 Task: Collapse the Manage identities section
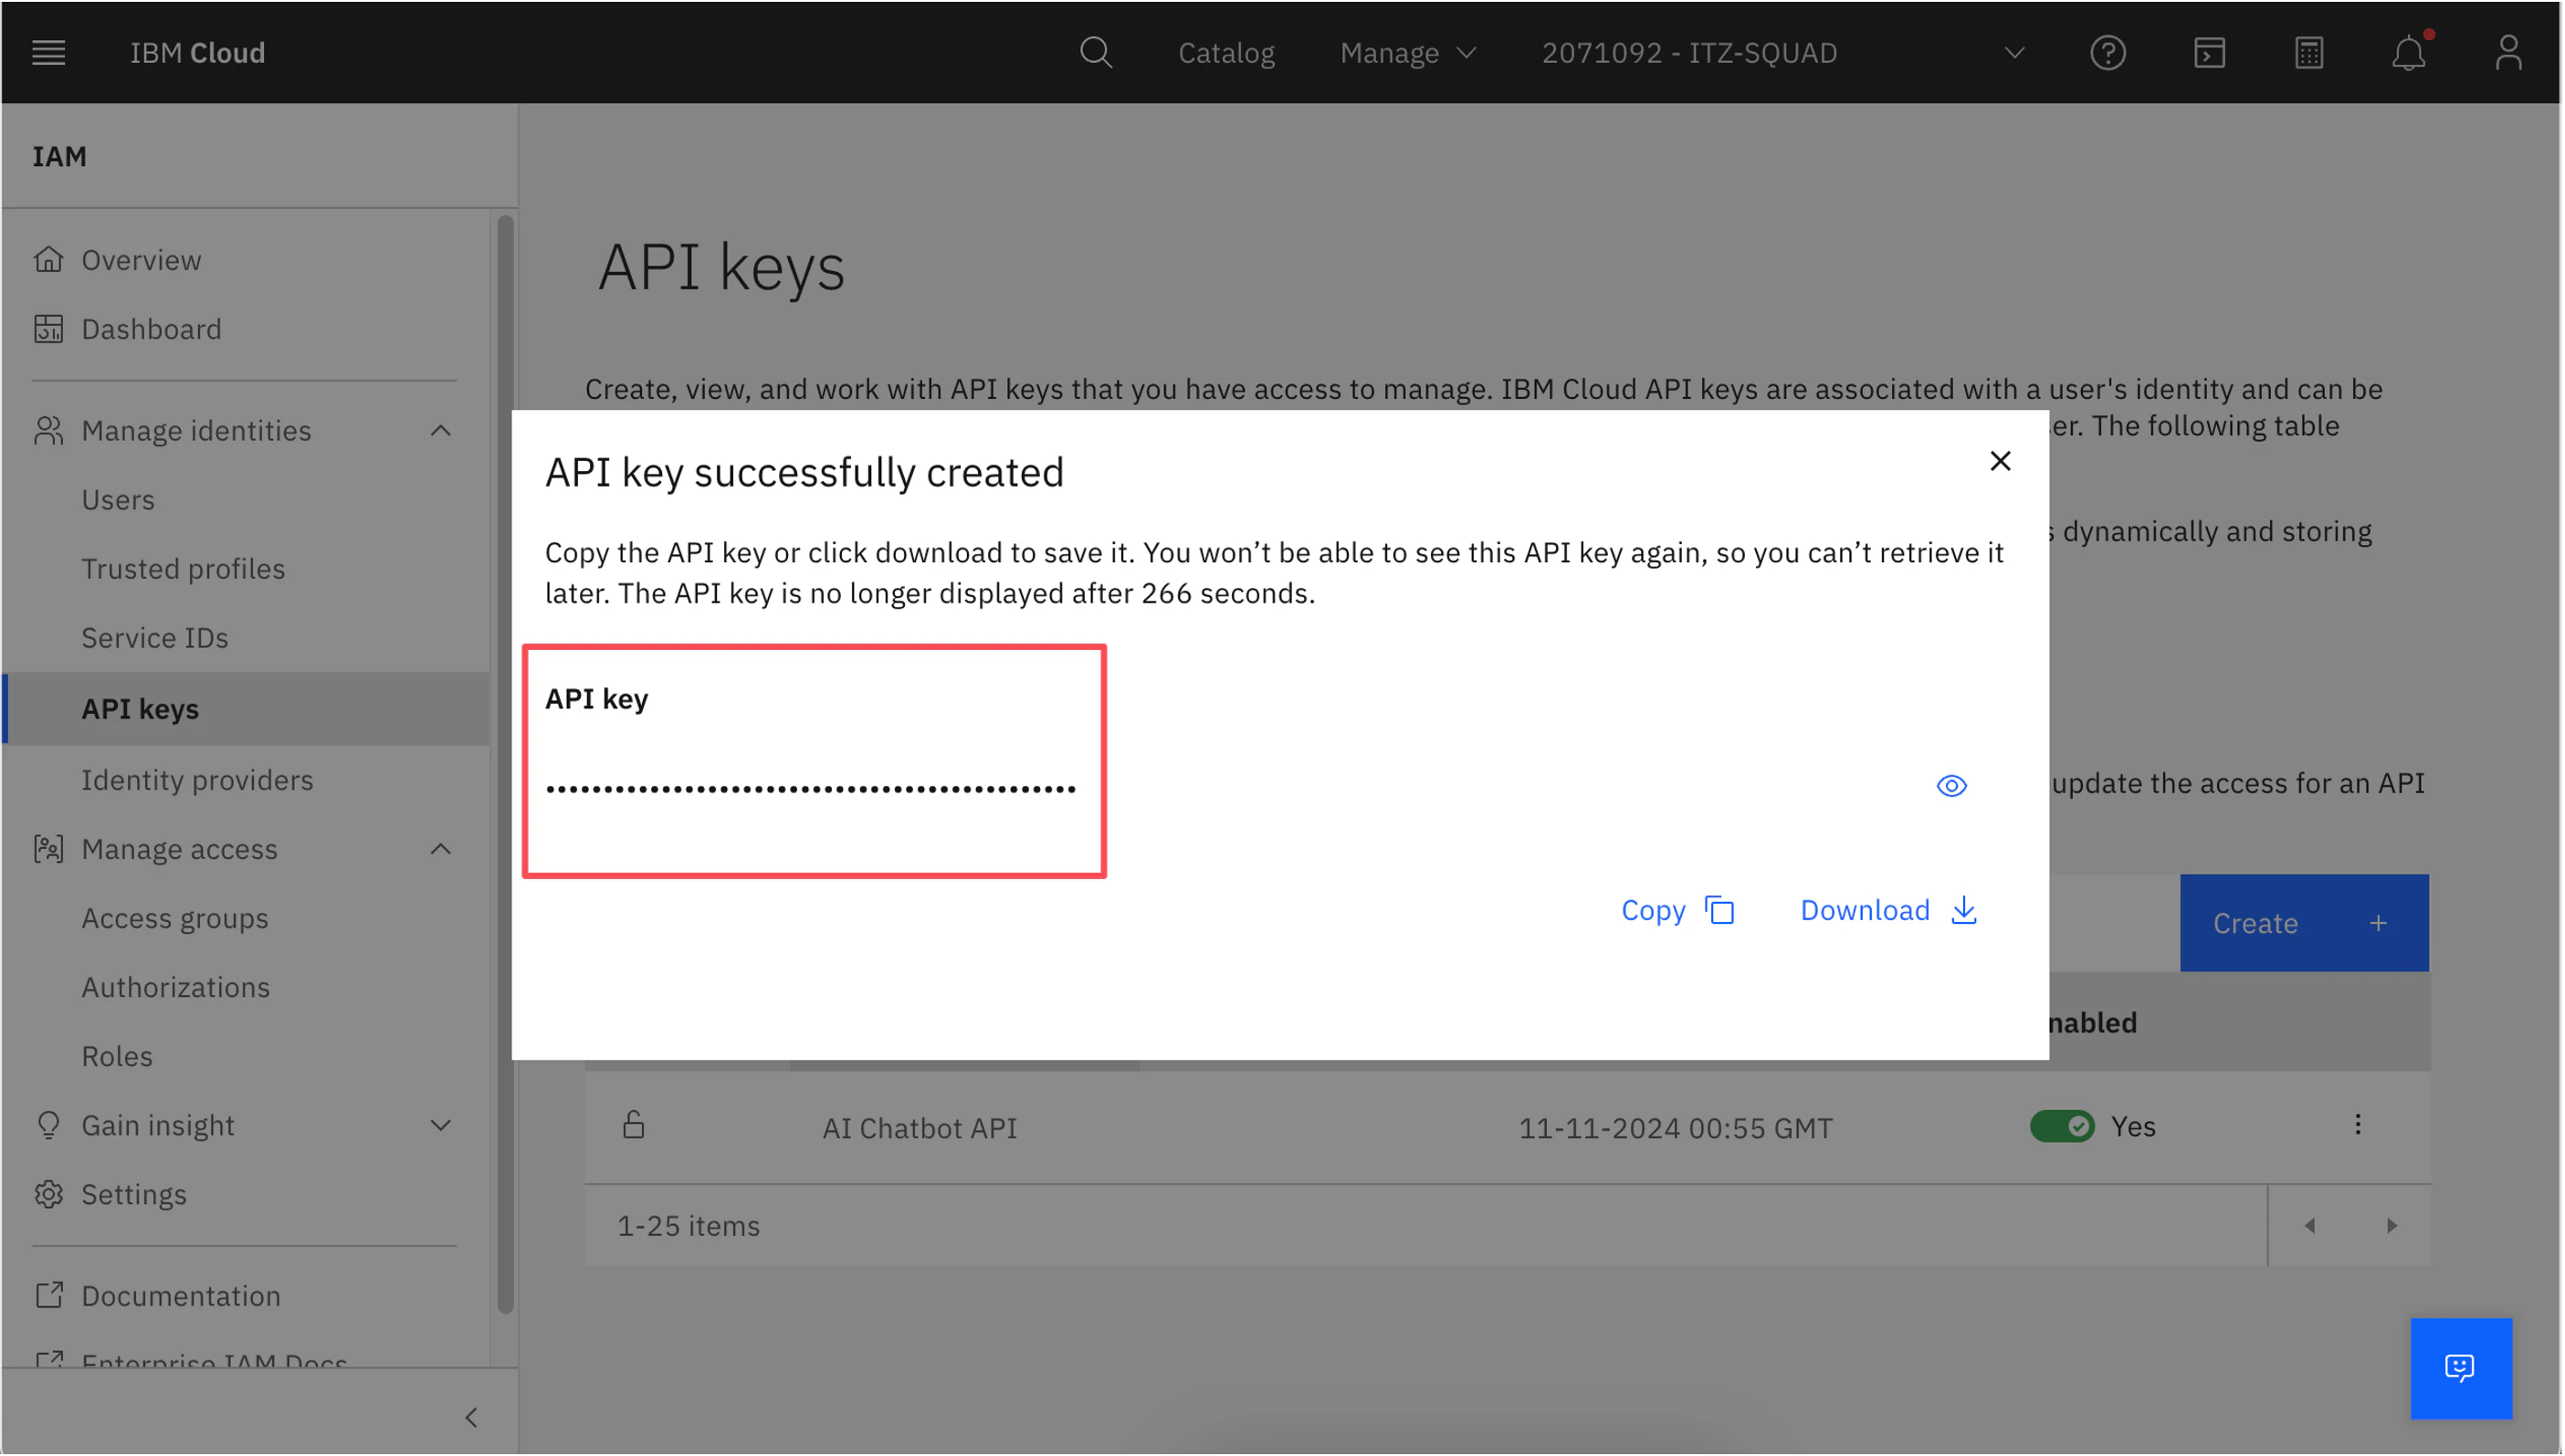point(440,430)
